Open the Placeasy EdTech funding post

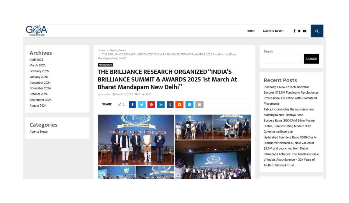point(291,95)
